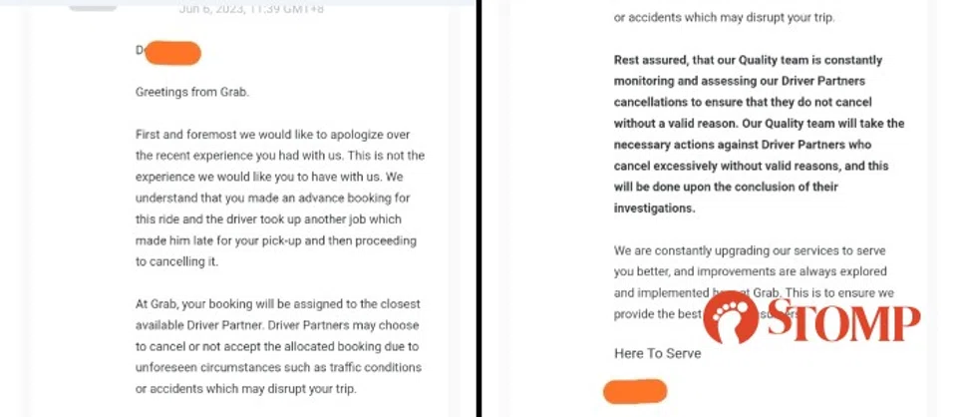The width and height of the screenshot is (957, 417).
Task: Click the orange redacted recipient name
Action: pos(171,52)
